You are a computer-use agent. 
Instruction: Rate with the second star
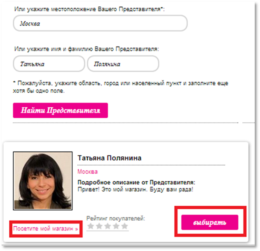point(99,226)
